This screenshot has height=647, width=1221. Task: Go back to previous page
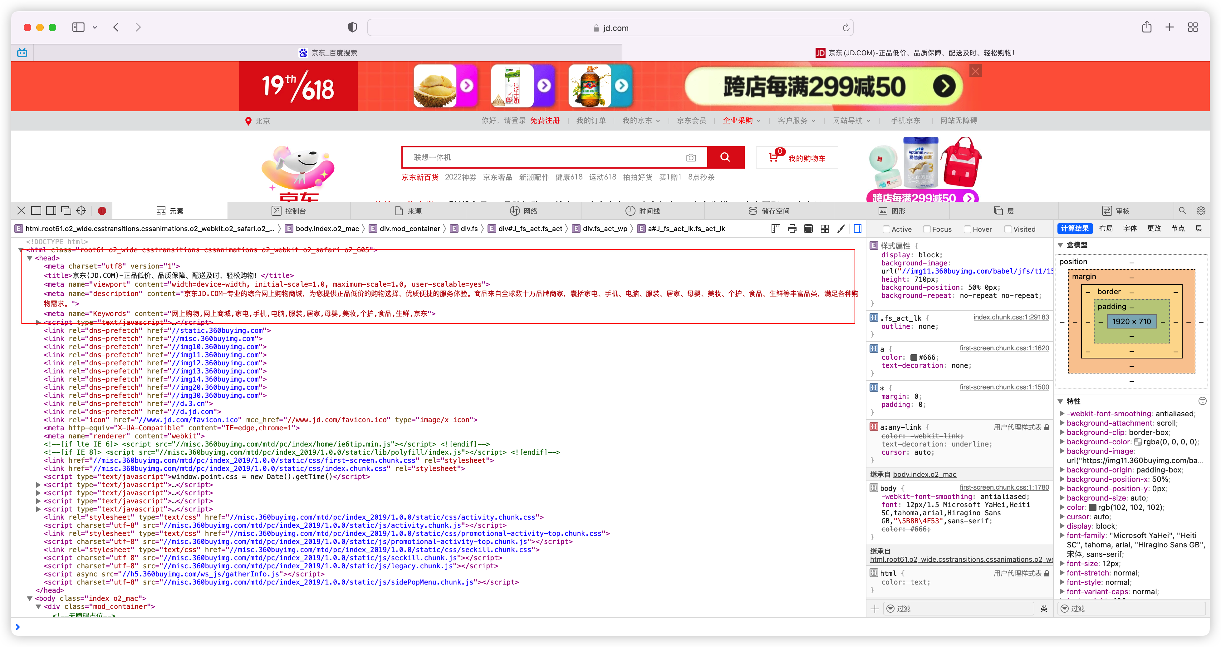[116, 27]
